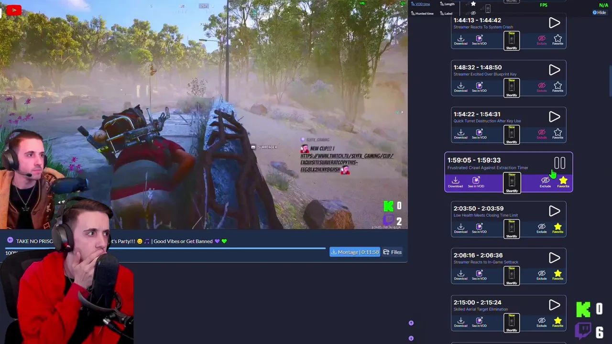Image resolution: width=612 pixels, height=344 pixels.
Task: Shortify the Skilled Aerial Target Elimination clip
Action: (512, 323)
